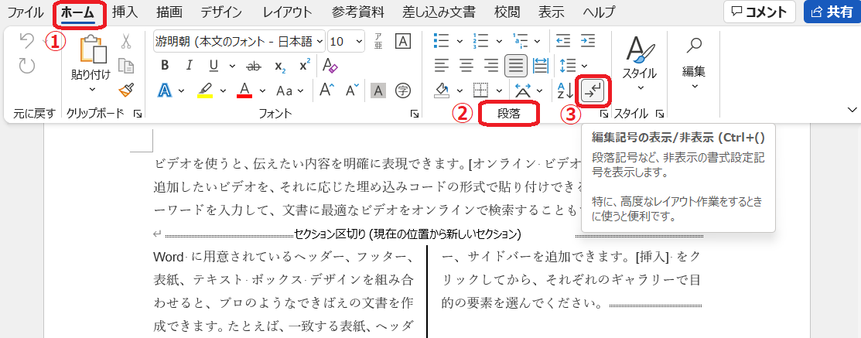The height and width of the screenshot is (338, 861).
Task: Click the enclosed character 字 icon
Action: pos(403,90)
